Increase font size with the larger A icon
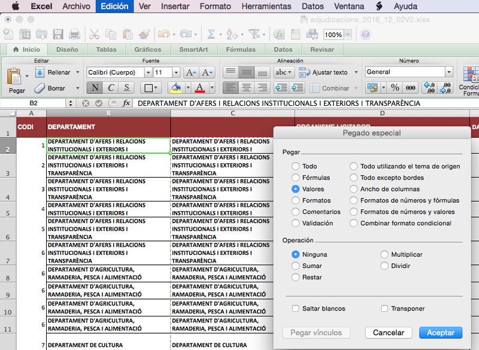 (191, 72)
